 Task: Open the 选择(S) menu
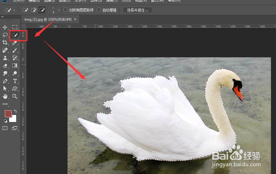click(96, 1)
